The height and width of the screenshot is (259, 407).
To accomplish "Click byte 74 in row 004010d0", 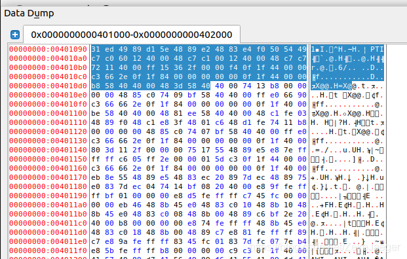I will tap(247, 86).
